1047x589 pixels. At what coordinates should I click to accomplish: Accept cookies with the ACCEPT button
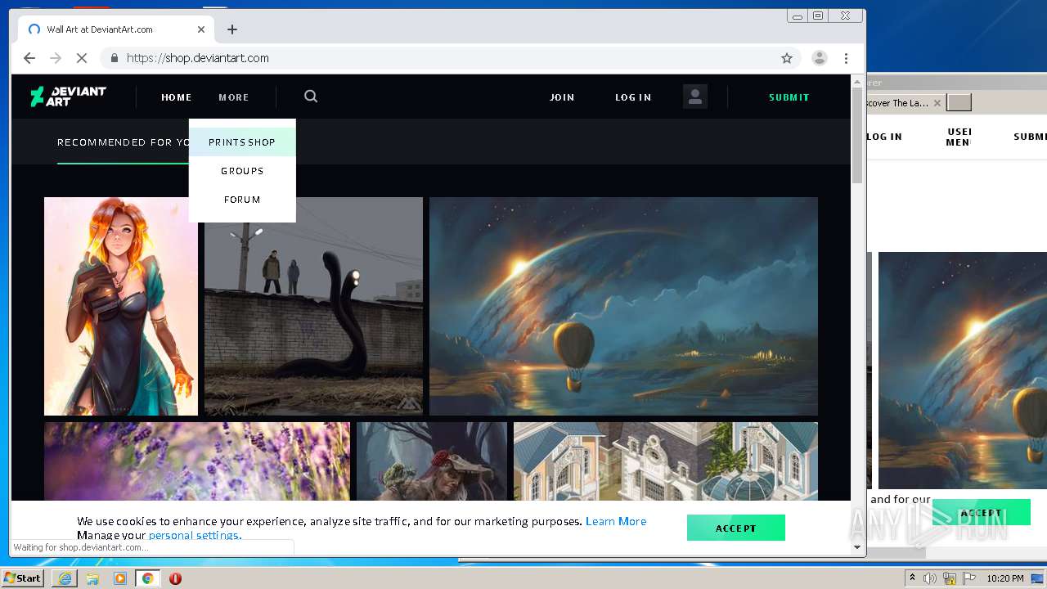(736, 528)
